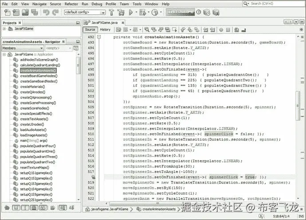306x220 pixels.
Task: Open the default config dropdown
Action: coord(85,12)
